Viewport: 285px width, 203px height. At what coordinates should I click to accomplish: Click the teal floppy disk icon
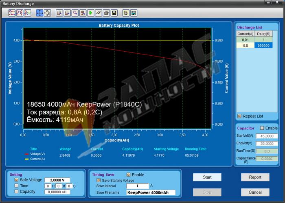(134, 13)
